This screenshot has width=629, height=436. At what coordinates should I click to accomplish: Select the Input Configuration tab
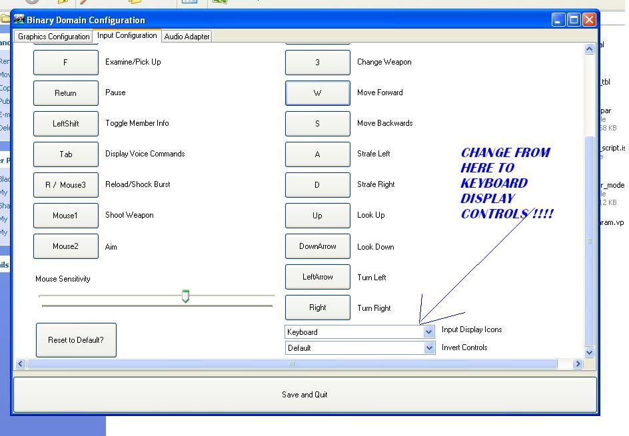pyautogui.click(x=127, y=35)
